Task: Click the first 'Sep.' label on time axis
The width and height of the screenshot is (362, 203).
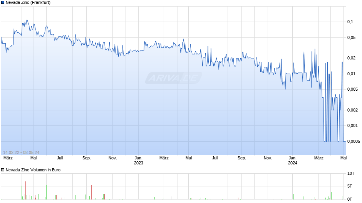Action: pyautogui.click(x=87, y=158)
